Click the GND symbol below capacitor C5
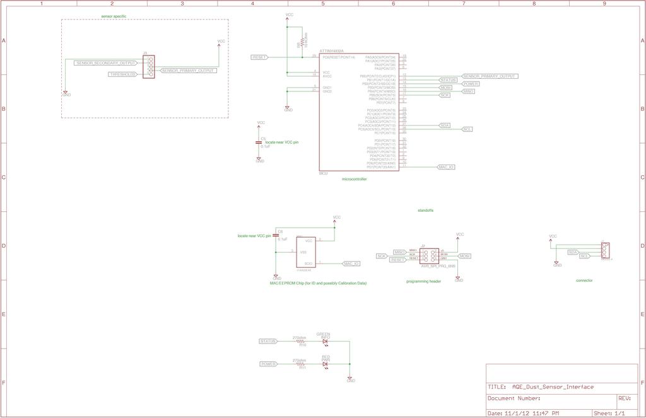 [x=259, y=160]
